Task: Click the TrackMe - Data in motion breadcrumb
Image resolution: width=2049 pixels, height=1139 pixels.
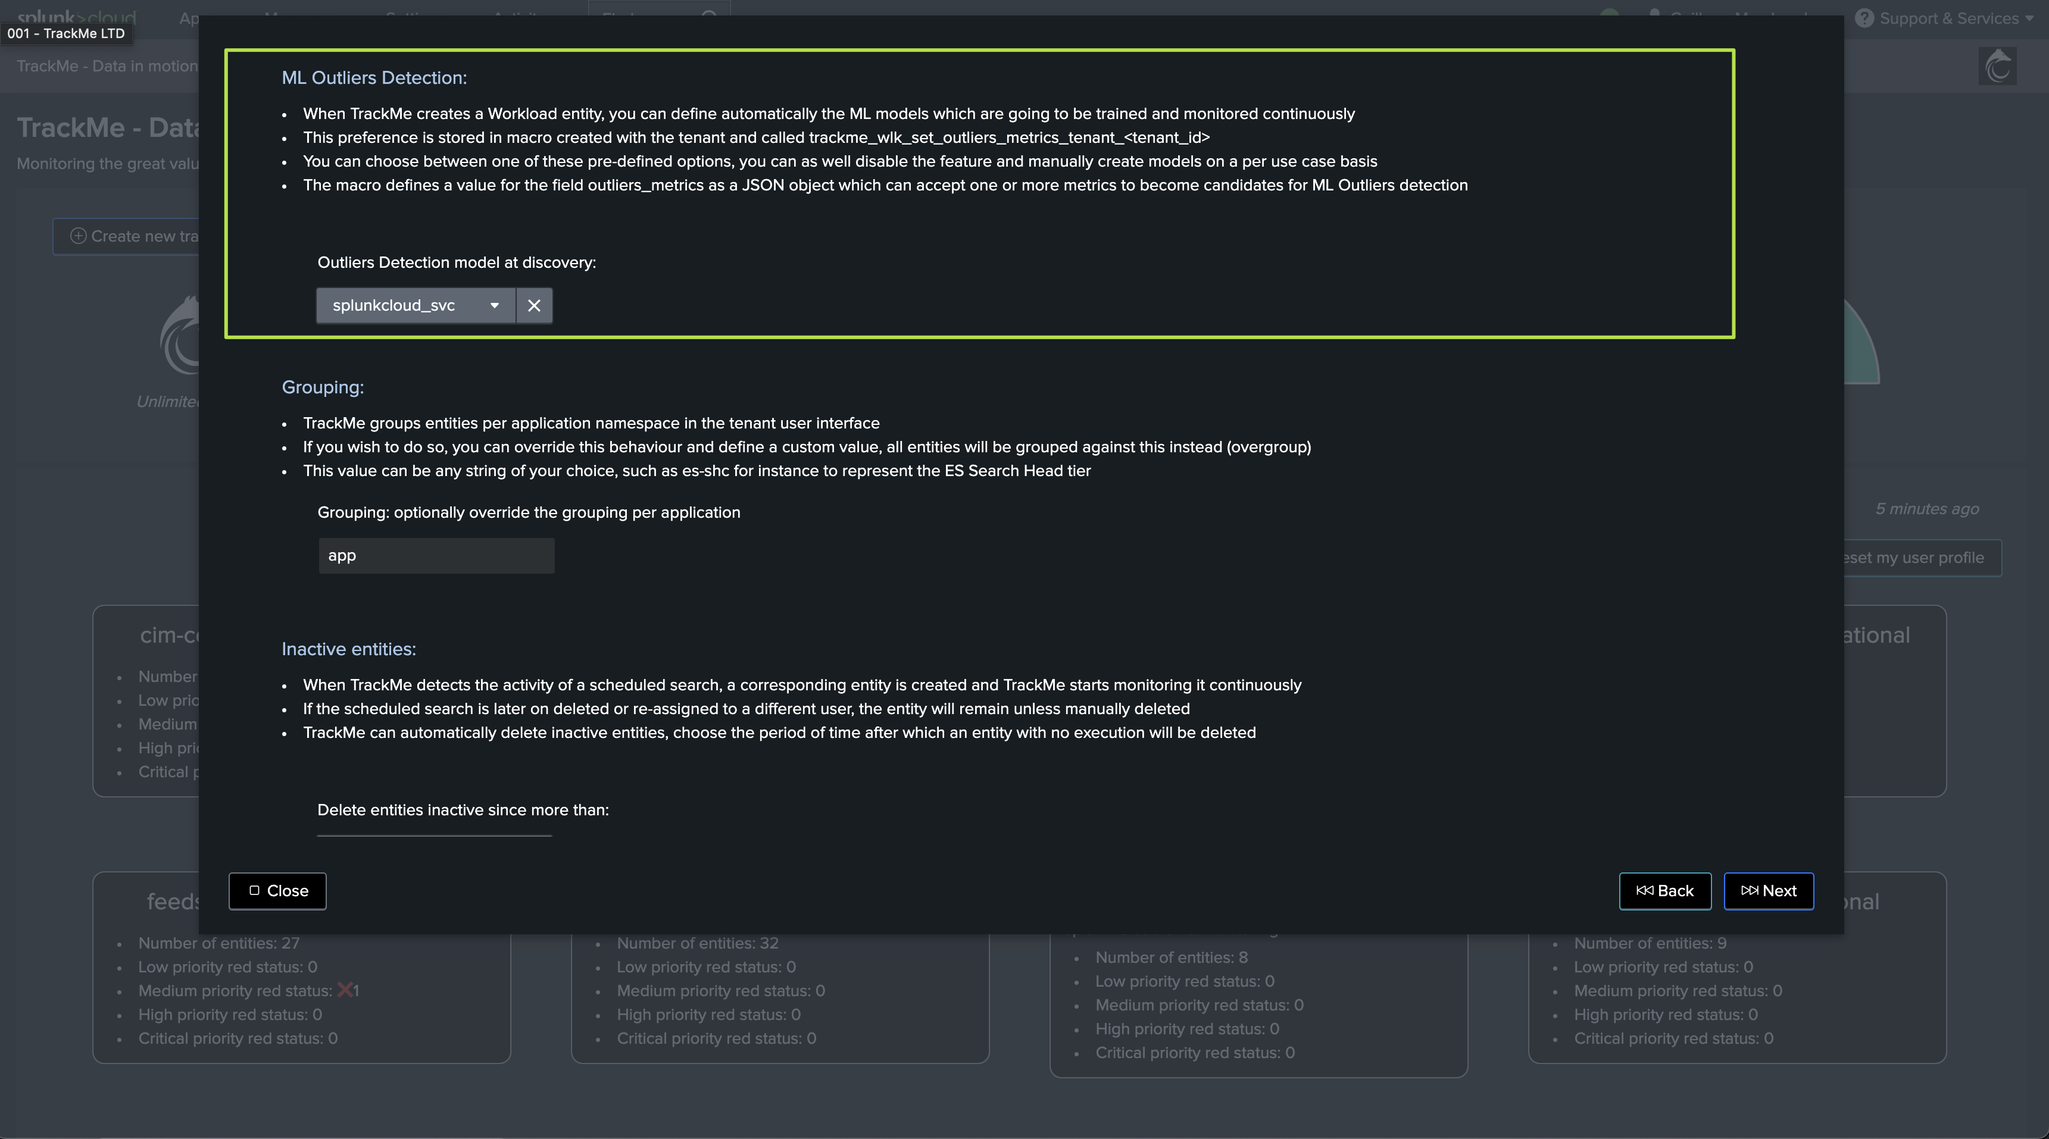Action: pos(107,66)
